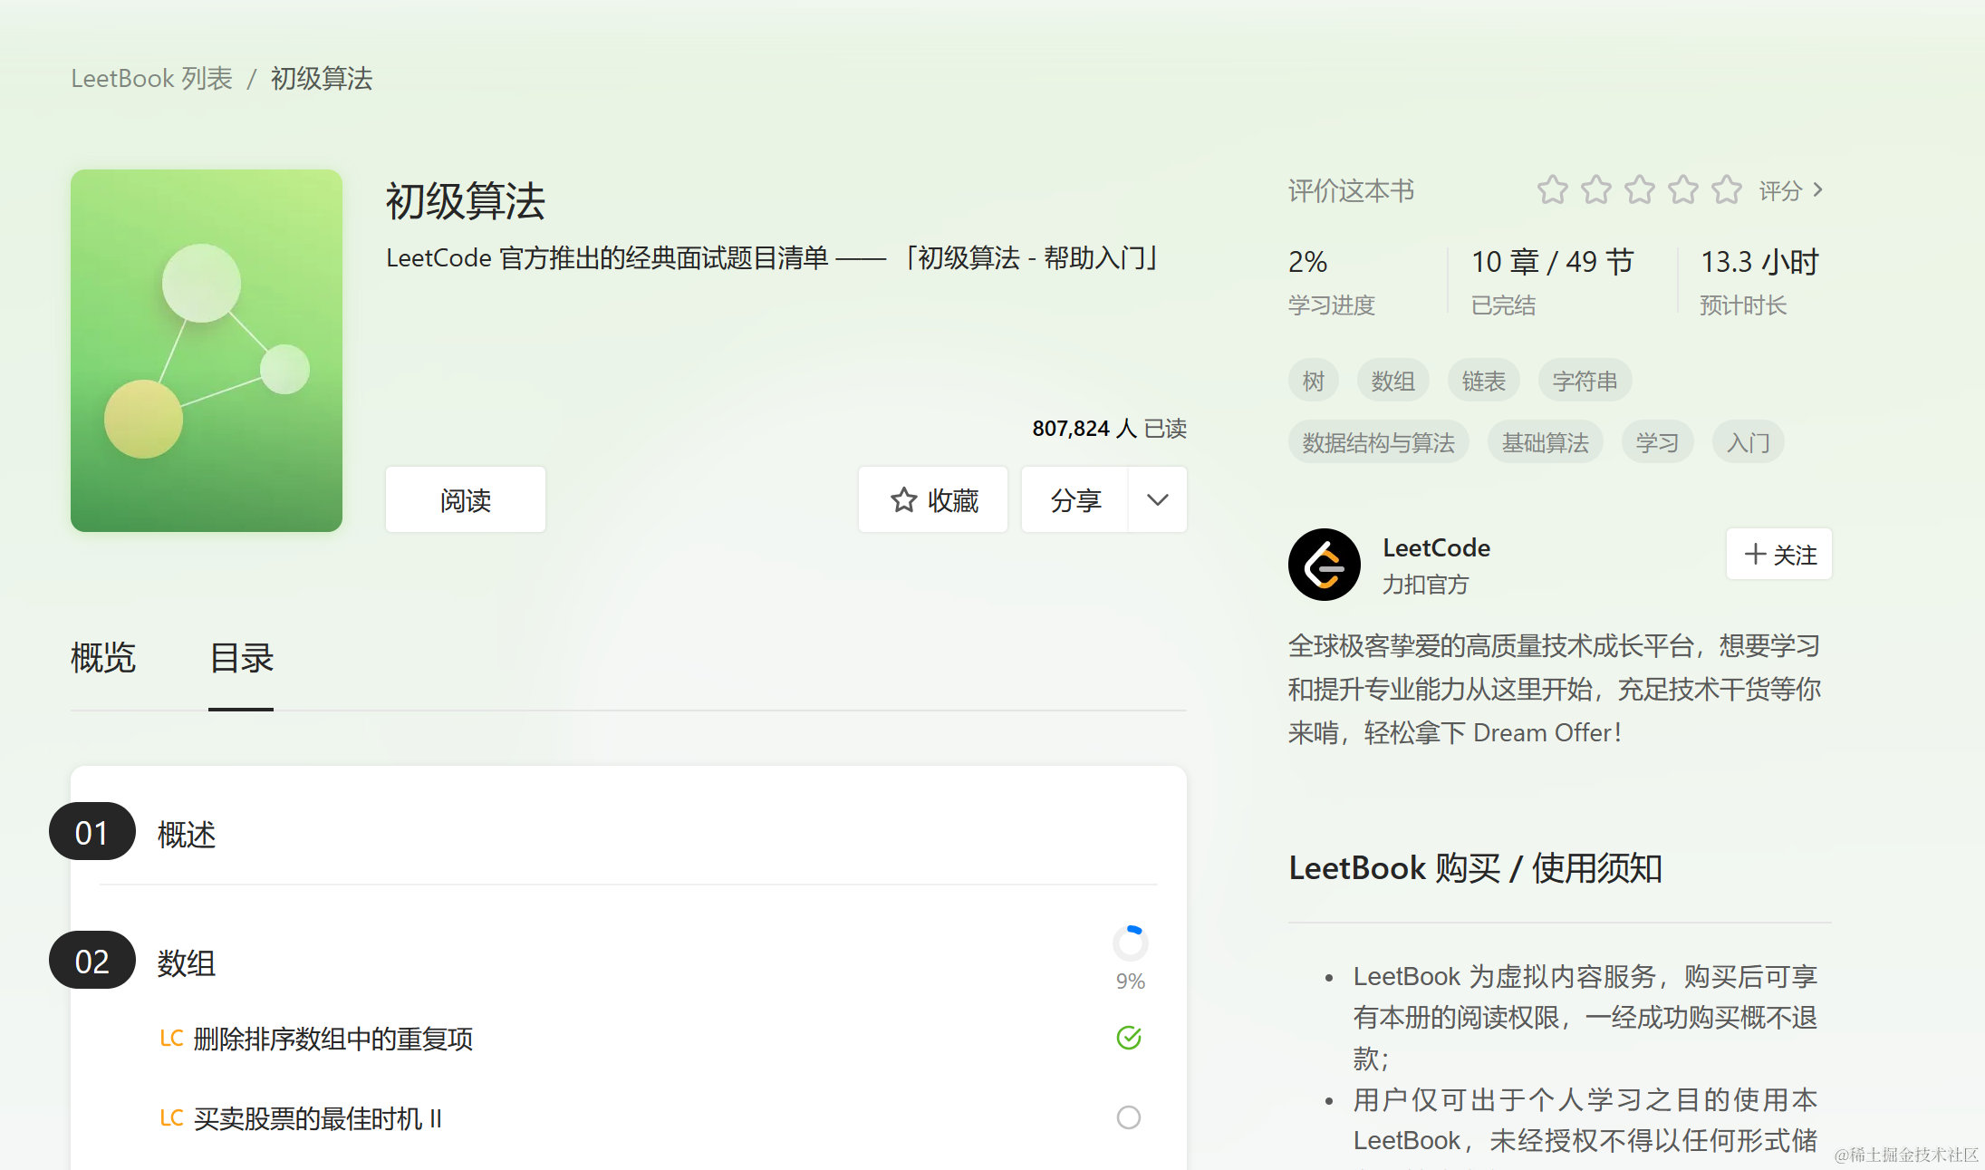Go to LeetBook 列表 breadcrumb

pos(152,79)
